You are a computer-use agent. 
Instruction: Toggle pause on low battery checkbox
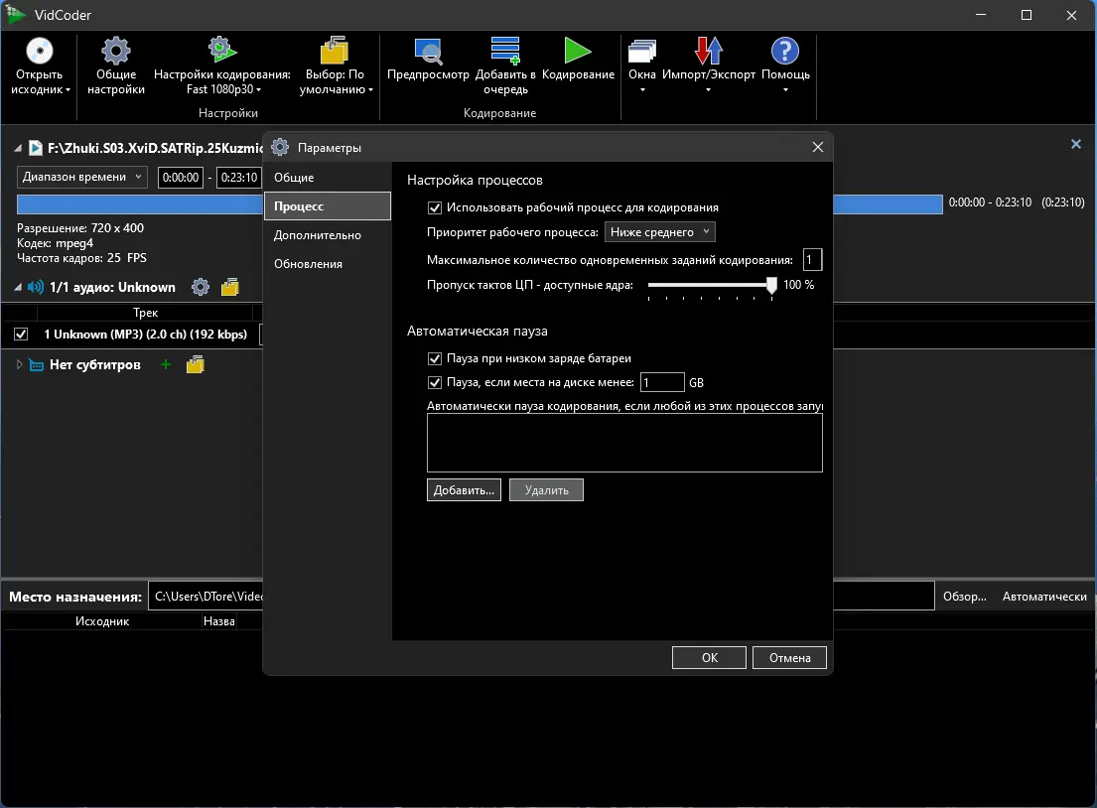click(x=435, y=358)
